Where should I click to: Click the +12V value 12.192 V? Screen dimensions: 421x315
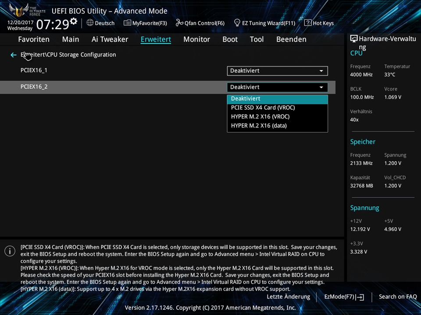tap(360, 229)
